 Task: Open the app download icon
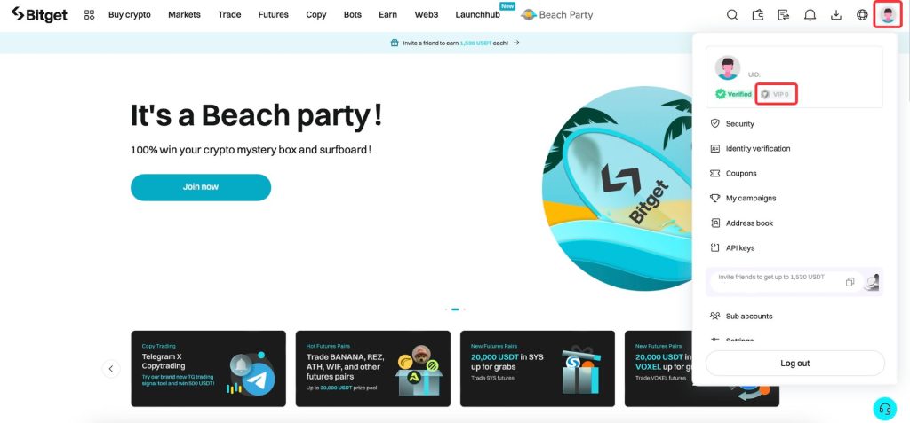(x=835, y=15)
